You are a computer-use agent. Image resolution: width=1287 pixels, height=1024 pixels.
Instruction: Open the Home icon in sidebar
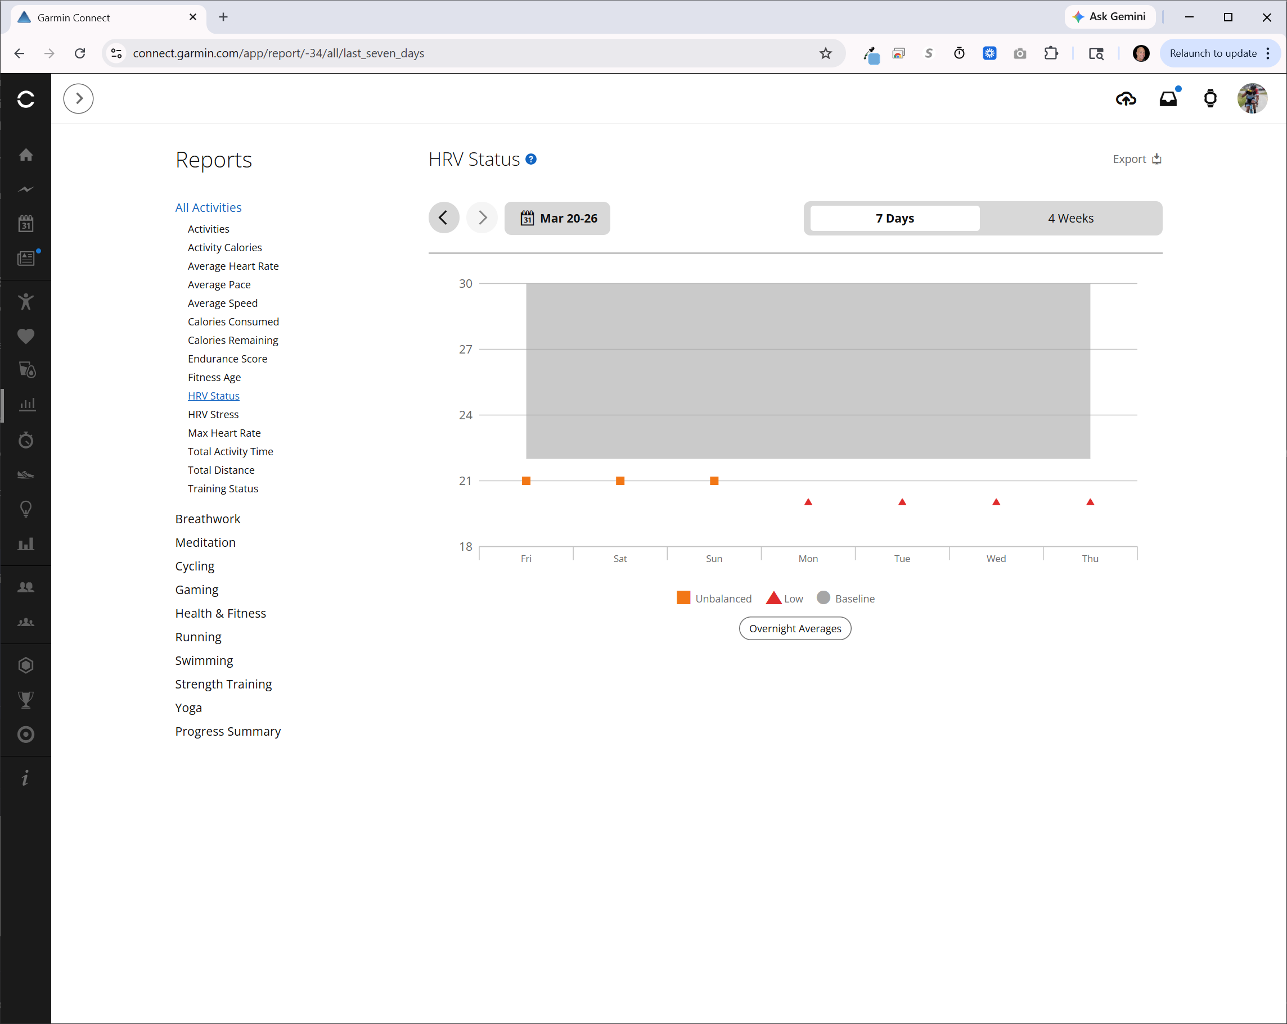tap(26, 155)
